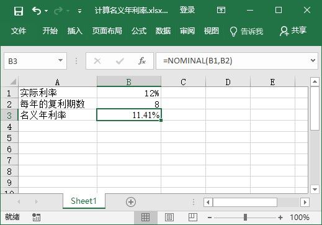The image size is (322, 225).
Task: Select cell with value 12%
Action: [129, 93]
